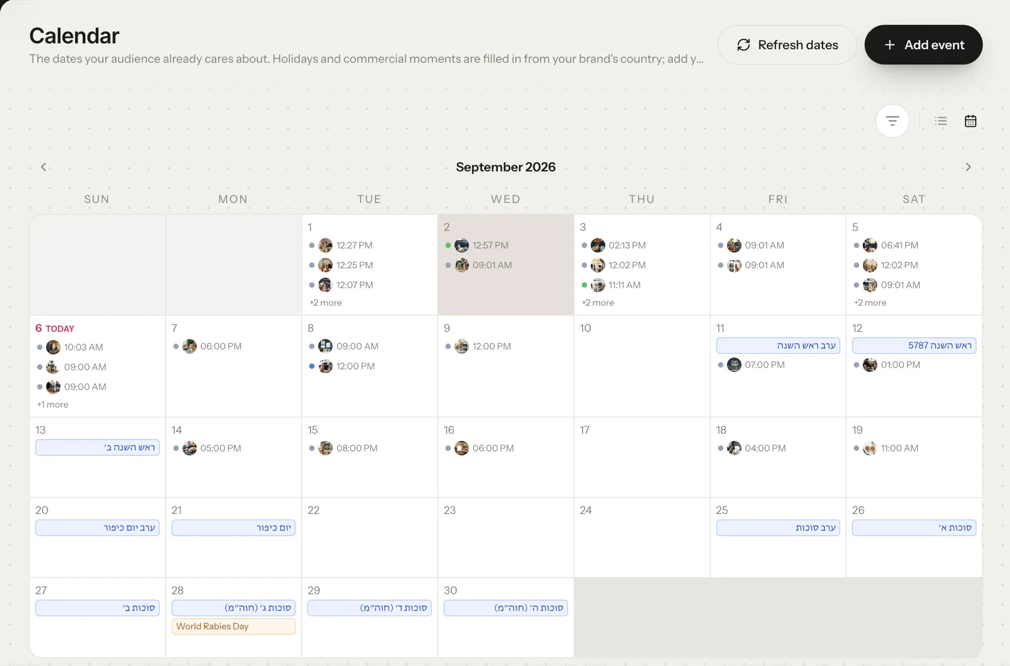
Task: Select the holiday event on September 25
Action: click(x=778, y=527)
